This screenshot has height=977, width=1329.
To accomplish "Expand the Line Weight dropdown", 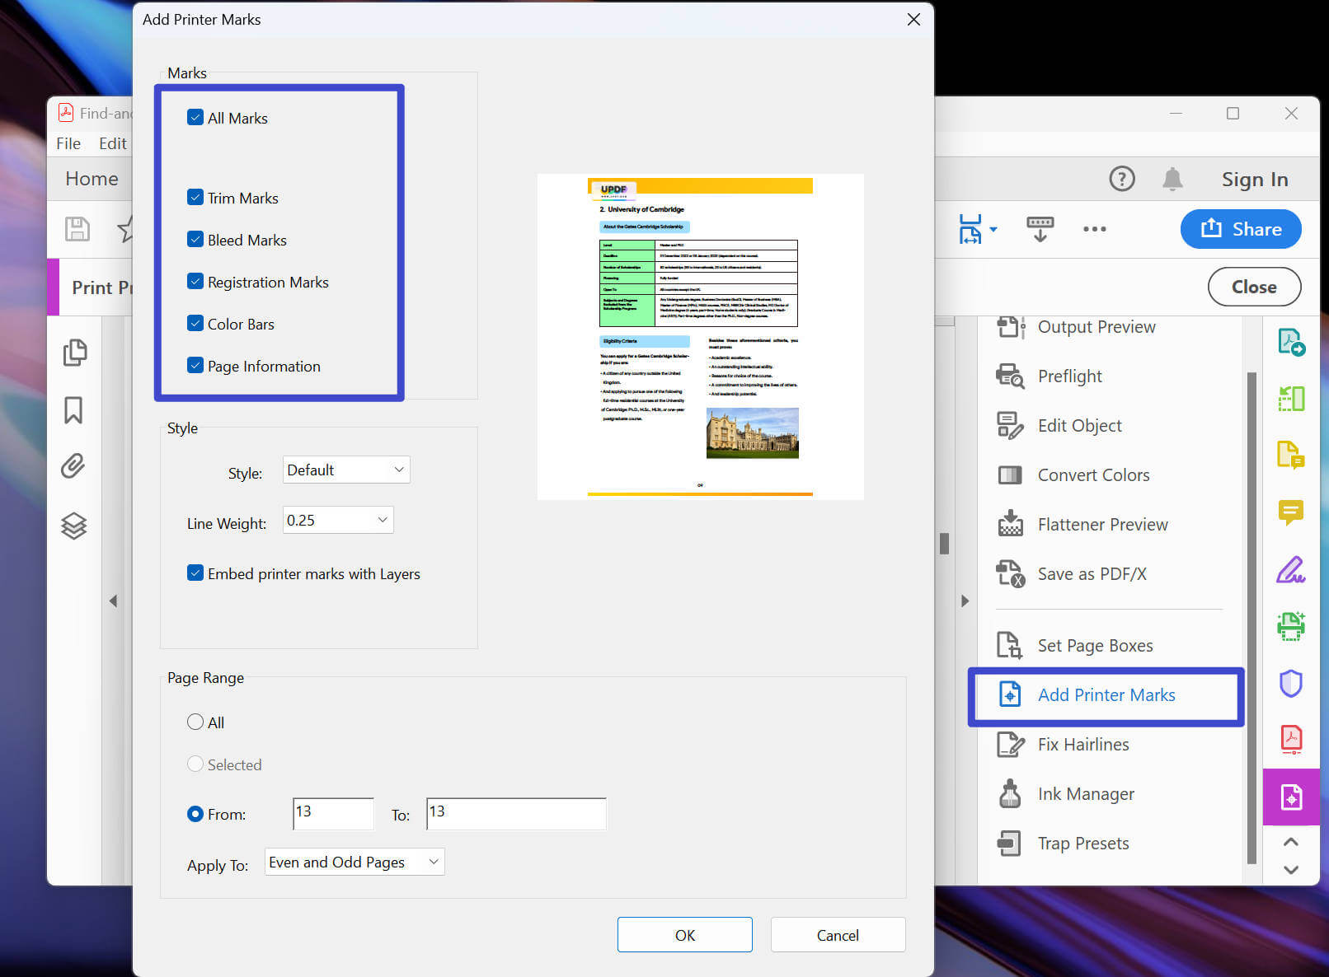I will pyautogui.click(x=337, y=520).
